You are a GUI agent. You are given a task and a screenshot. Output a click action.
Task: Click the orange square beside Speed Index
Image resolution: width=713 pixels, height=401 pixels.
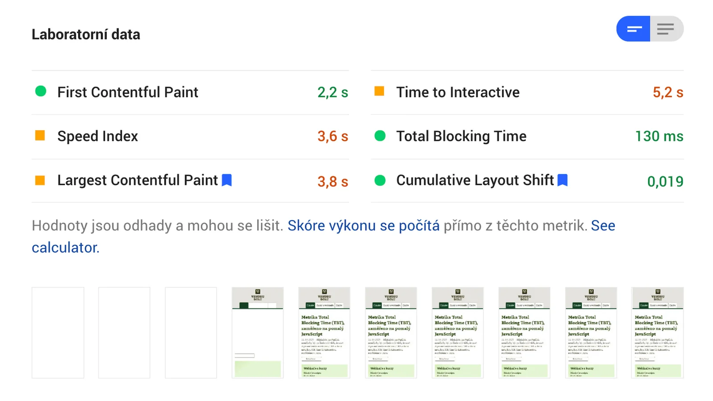coord(40,135)
